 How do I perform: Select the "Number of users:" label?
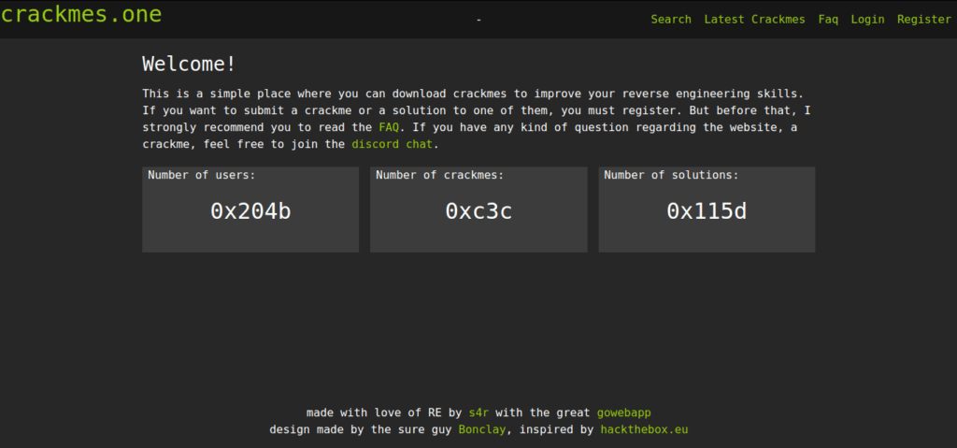(201, 175)
